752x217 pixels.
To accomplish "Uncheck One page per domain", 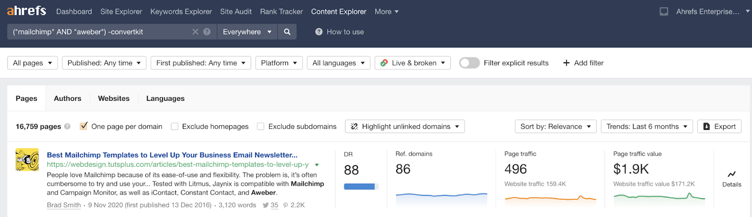I will click(x=84, y=126).
